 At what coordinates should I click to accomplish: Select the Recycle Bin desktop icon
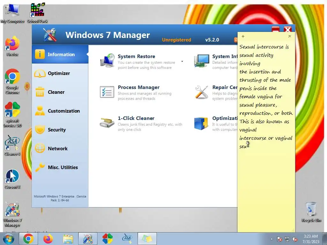pyautogui.click(x=311, y=212)
